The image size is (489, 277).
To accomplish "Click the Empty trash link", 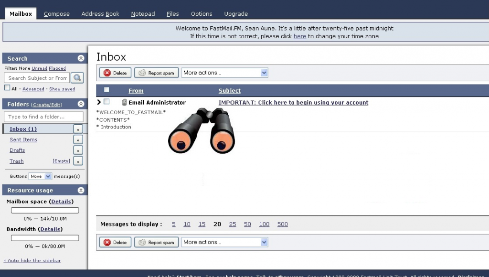I will [61, 161].
